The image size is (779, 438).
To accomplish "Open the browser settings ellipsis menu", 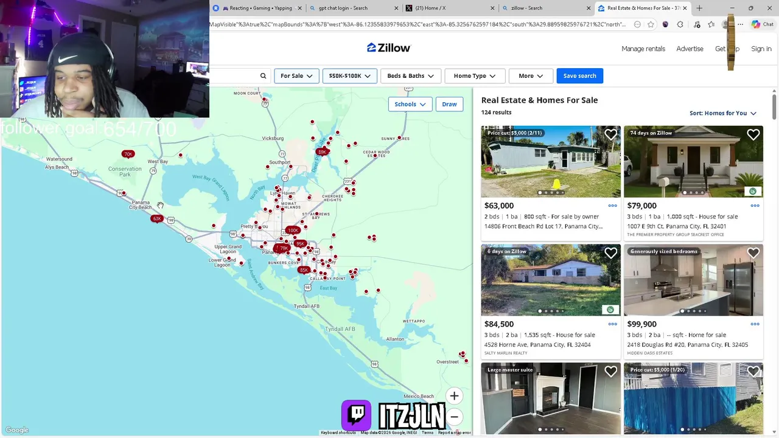I will point(740,24).
